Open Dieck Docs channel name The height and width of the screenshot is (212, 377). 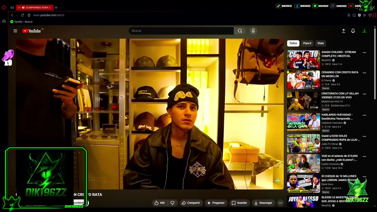coord(327,184)
